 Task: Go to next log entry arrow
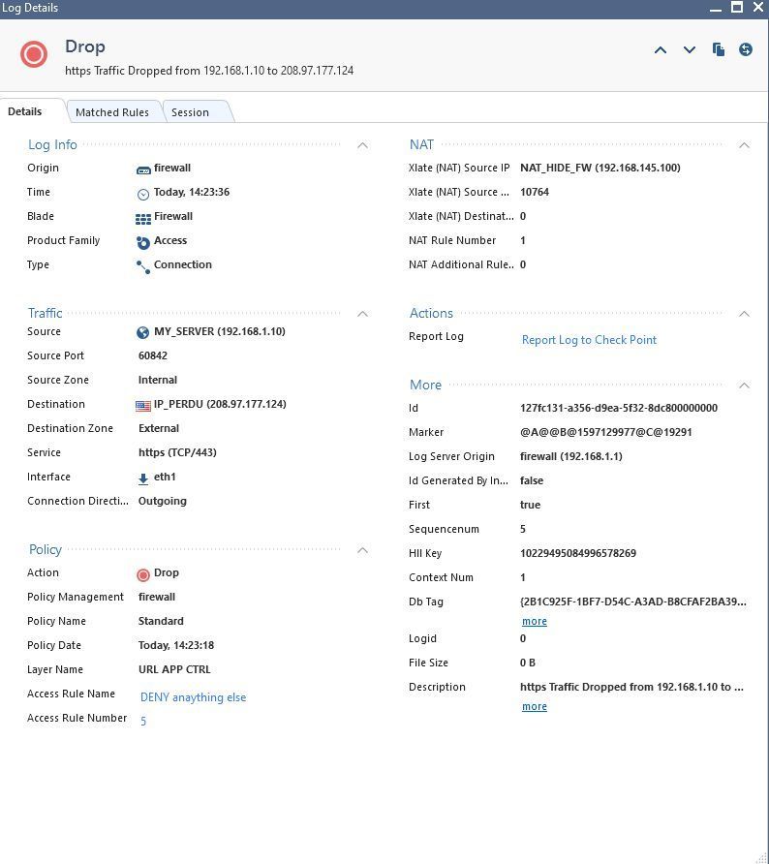[690, 49]
